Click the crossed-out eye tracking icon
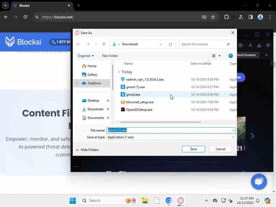Image resolution: width=276 pixels, height=207 pixels. point(204,17)
